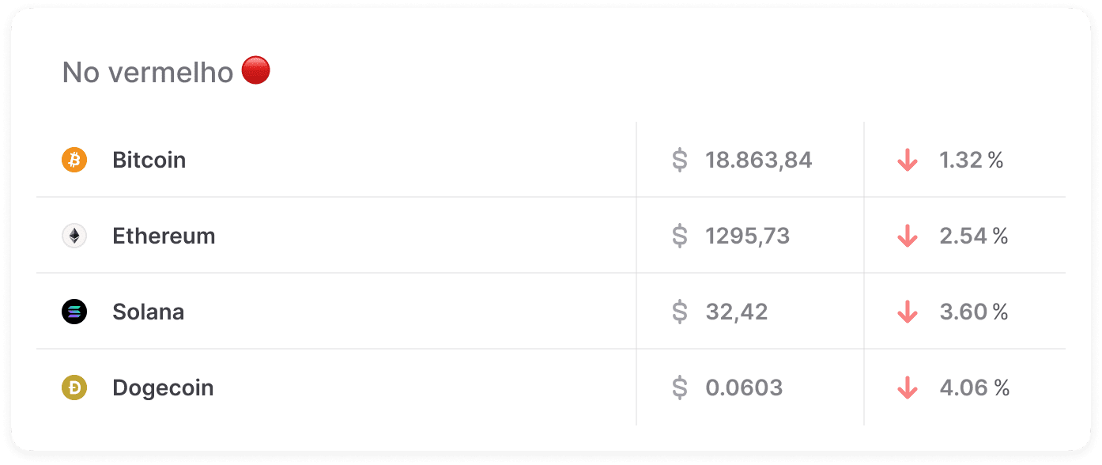Click the 2.54% figure in Ethereum's row
Viewport: 1102px width, 465px height.
[x=974, y=235]
